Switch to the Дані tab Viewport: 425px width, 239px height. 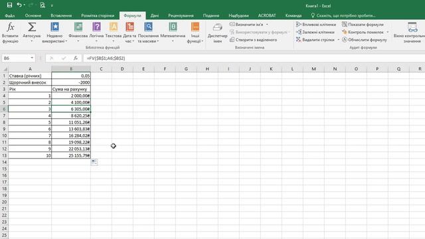(x=155, y=15)
